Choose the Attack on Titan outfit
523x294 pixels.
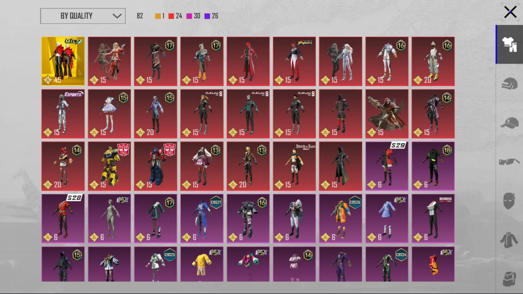coord(294,166)
